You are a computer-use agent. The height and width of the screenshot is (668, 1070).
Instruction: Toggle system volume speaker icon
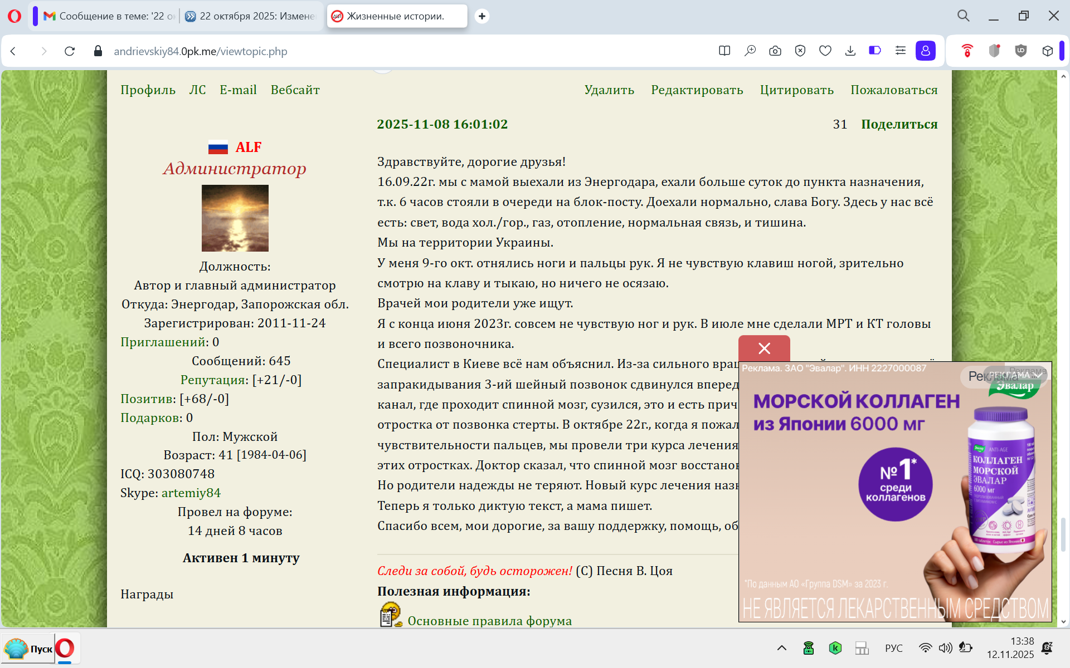(945, 648)
